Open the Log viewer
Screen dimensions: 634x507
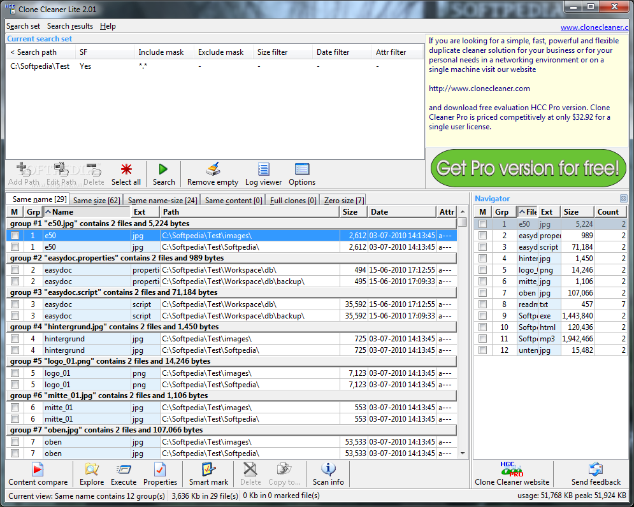pyautogui.click(x=263, y=169)
